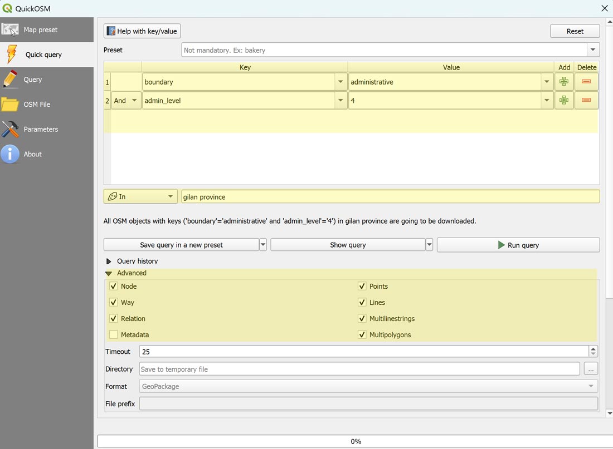Image resolution: width=613 pixels, height=449 pixels.
Task: Uncheck the Node checkbox
Action: pos(113,286)
